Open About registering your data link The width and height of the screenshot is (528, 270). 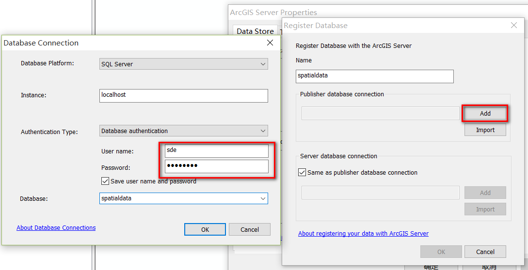[363, 234]
